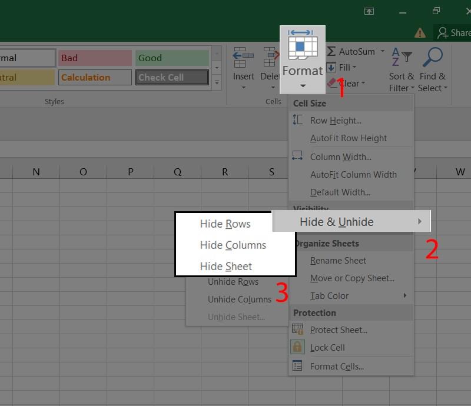Apply the Bad cell style

(x=94, y=58)
